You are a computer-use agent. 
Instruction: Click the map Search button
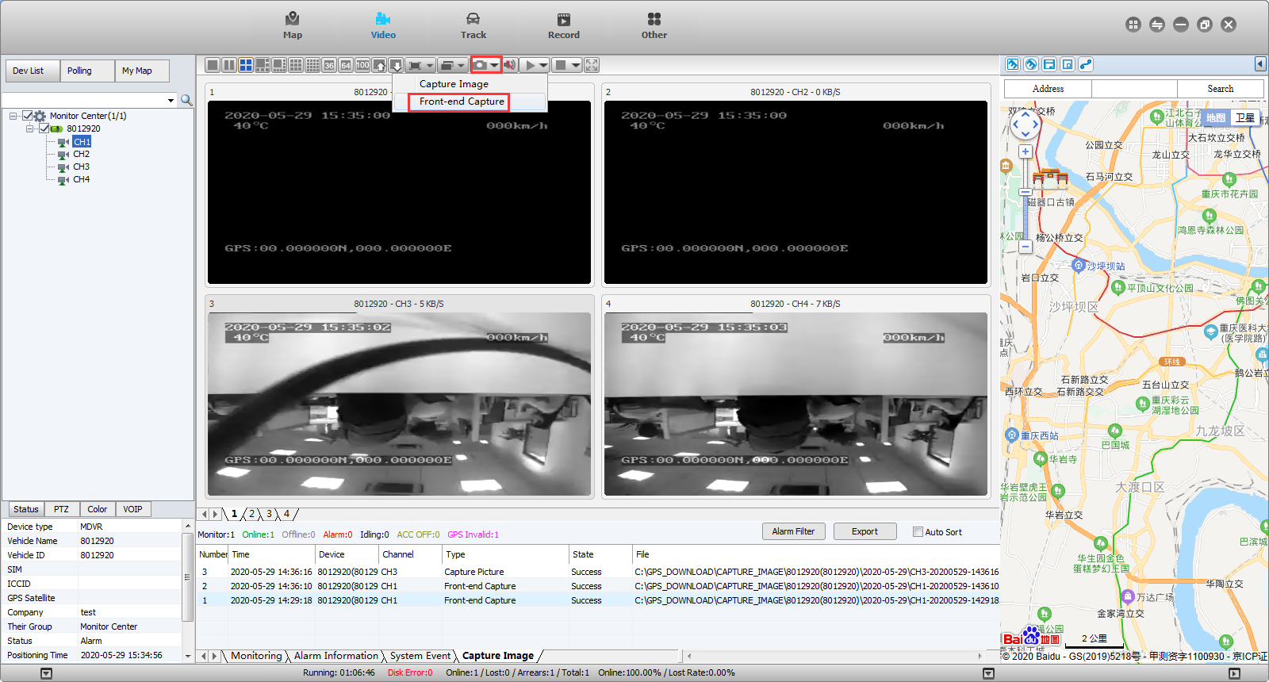pos(1220,89)
